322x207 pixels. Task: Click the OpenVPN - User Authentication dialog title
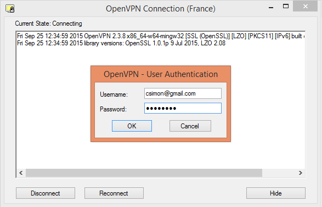pyautogui.click(x=161, y=74)
